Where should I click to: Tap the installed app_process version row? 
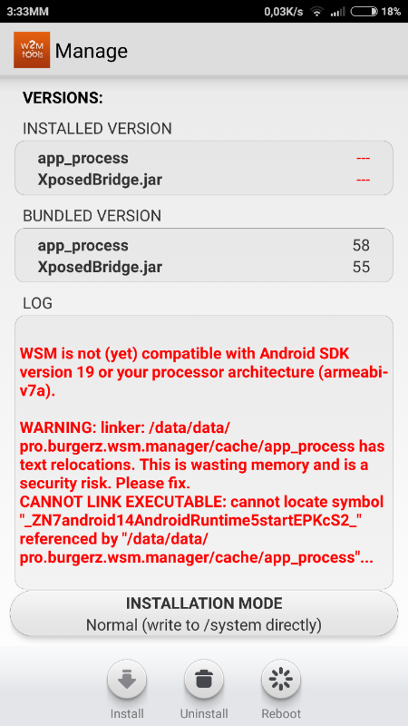pos(204,158)
